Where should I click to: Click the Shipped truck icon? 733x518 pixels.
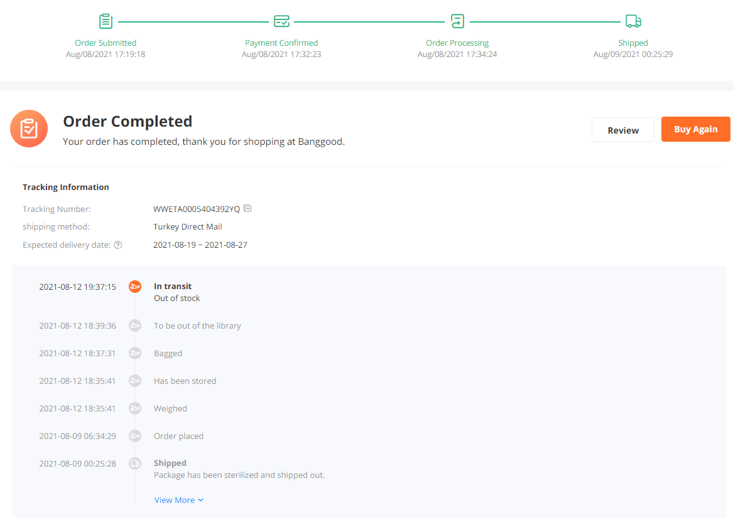[633, 21]
